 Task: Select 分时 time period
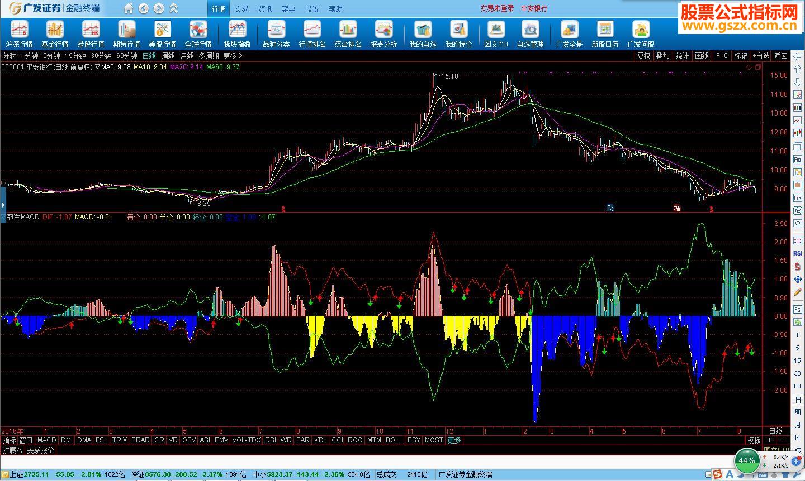9,56
